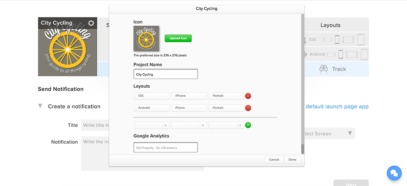Click the Google Analytics label
Viewport: 407px width, 186px height.
[x=151, y=136]
